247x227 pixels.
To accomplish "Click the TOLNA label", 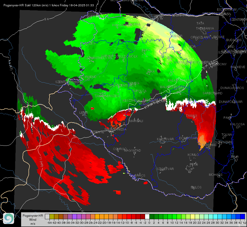I will (x=227, y=135).
